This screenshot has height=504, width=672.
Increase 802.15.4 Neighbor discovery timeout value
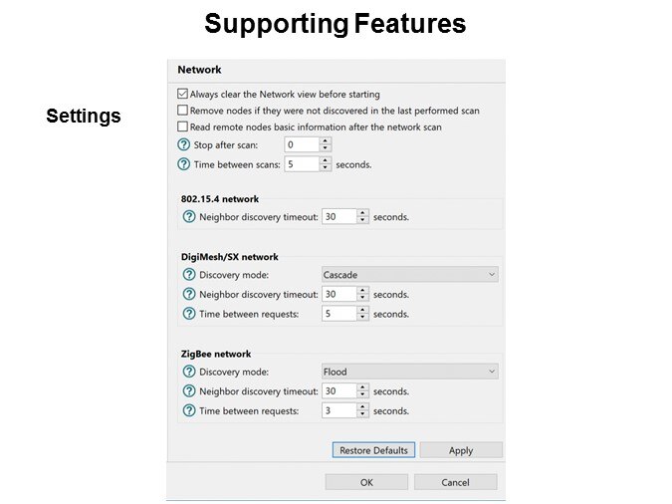[x=362, y=212]
